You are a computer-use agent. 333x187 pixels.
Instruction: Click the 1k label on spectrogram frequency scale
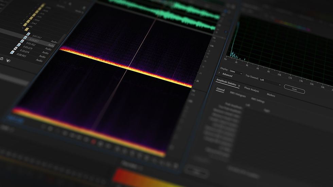click(x=197, y=81)
